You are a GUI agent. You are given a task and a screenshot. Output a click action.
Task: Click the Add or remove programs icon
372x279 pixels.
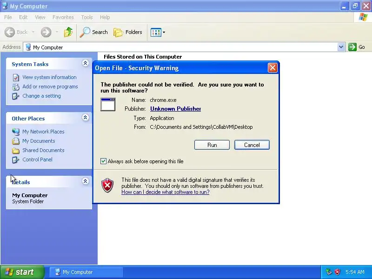tap(16, 87)
